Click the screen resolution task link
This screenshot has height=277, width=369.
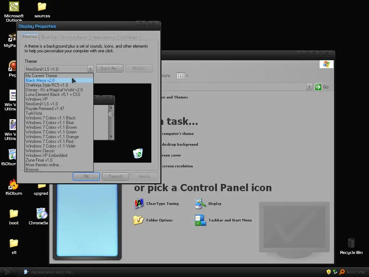tap(177, 166)
